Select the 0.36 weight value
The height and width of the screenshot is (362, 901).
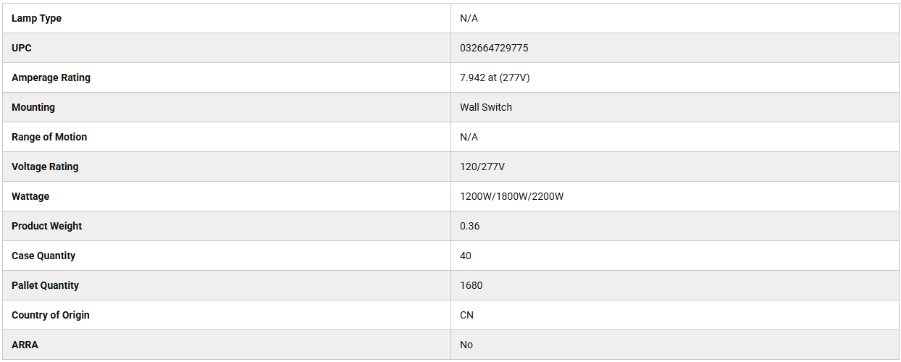470,226
